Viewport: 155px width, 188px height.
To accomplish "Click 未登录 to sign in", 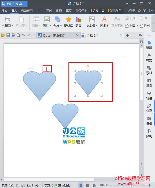I will [131, 11].
